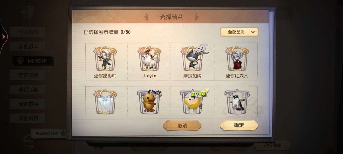Choose the Jingle white dog follower

[149, 59]
